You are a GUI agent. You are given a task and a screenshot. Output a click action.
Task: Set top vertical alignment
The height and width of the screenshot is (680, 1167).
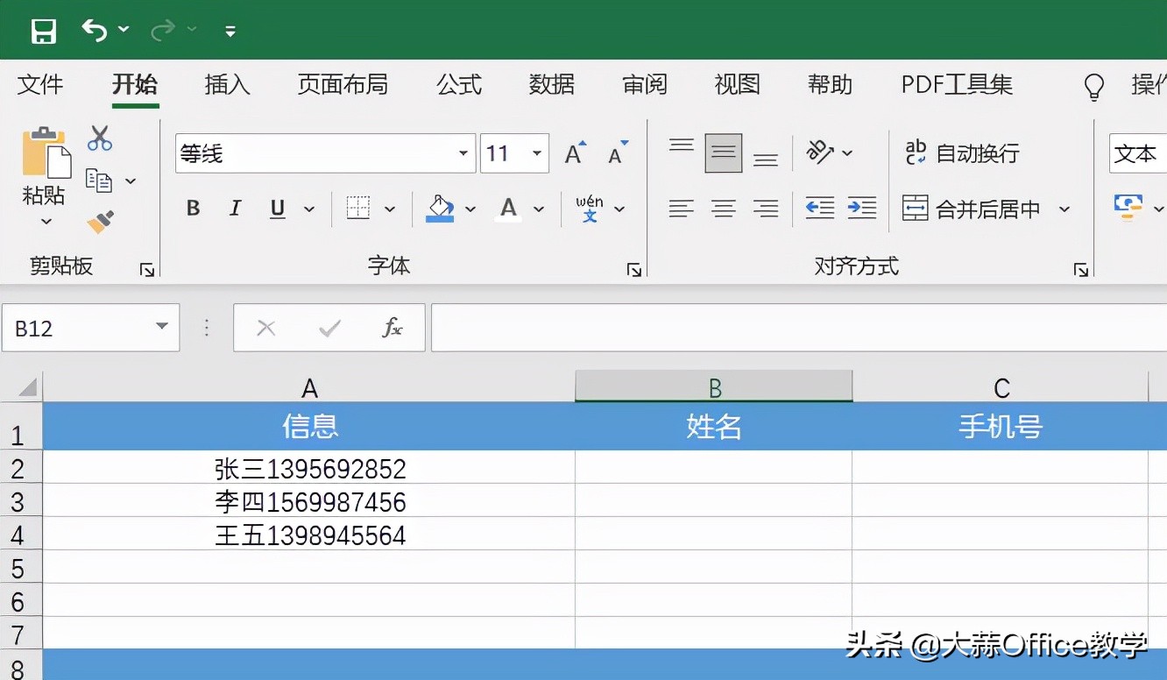[x=682, y=145]
